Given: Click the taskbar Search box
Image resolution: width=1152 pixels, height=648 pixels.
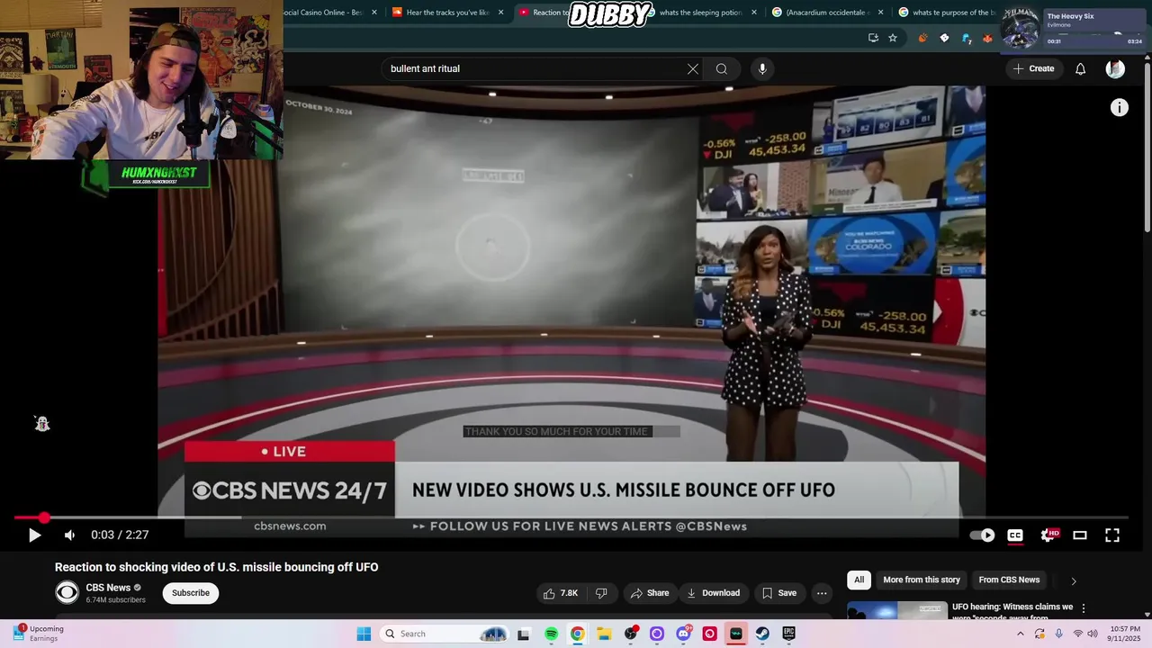Looking at the screenshot, I should (x=445, y=634).
